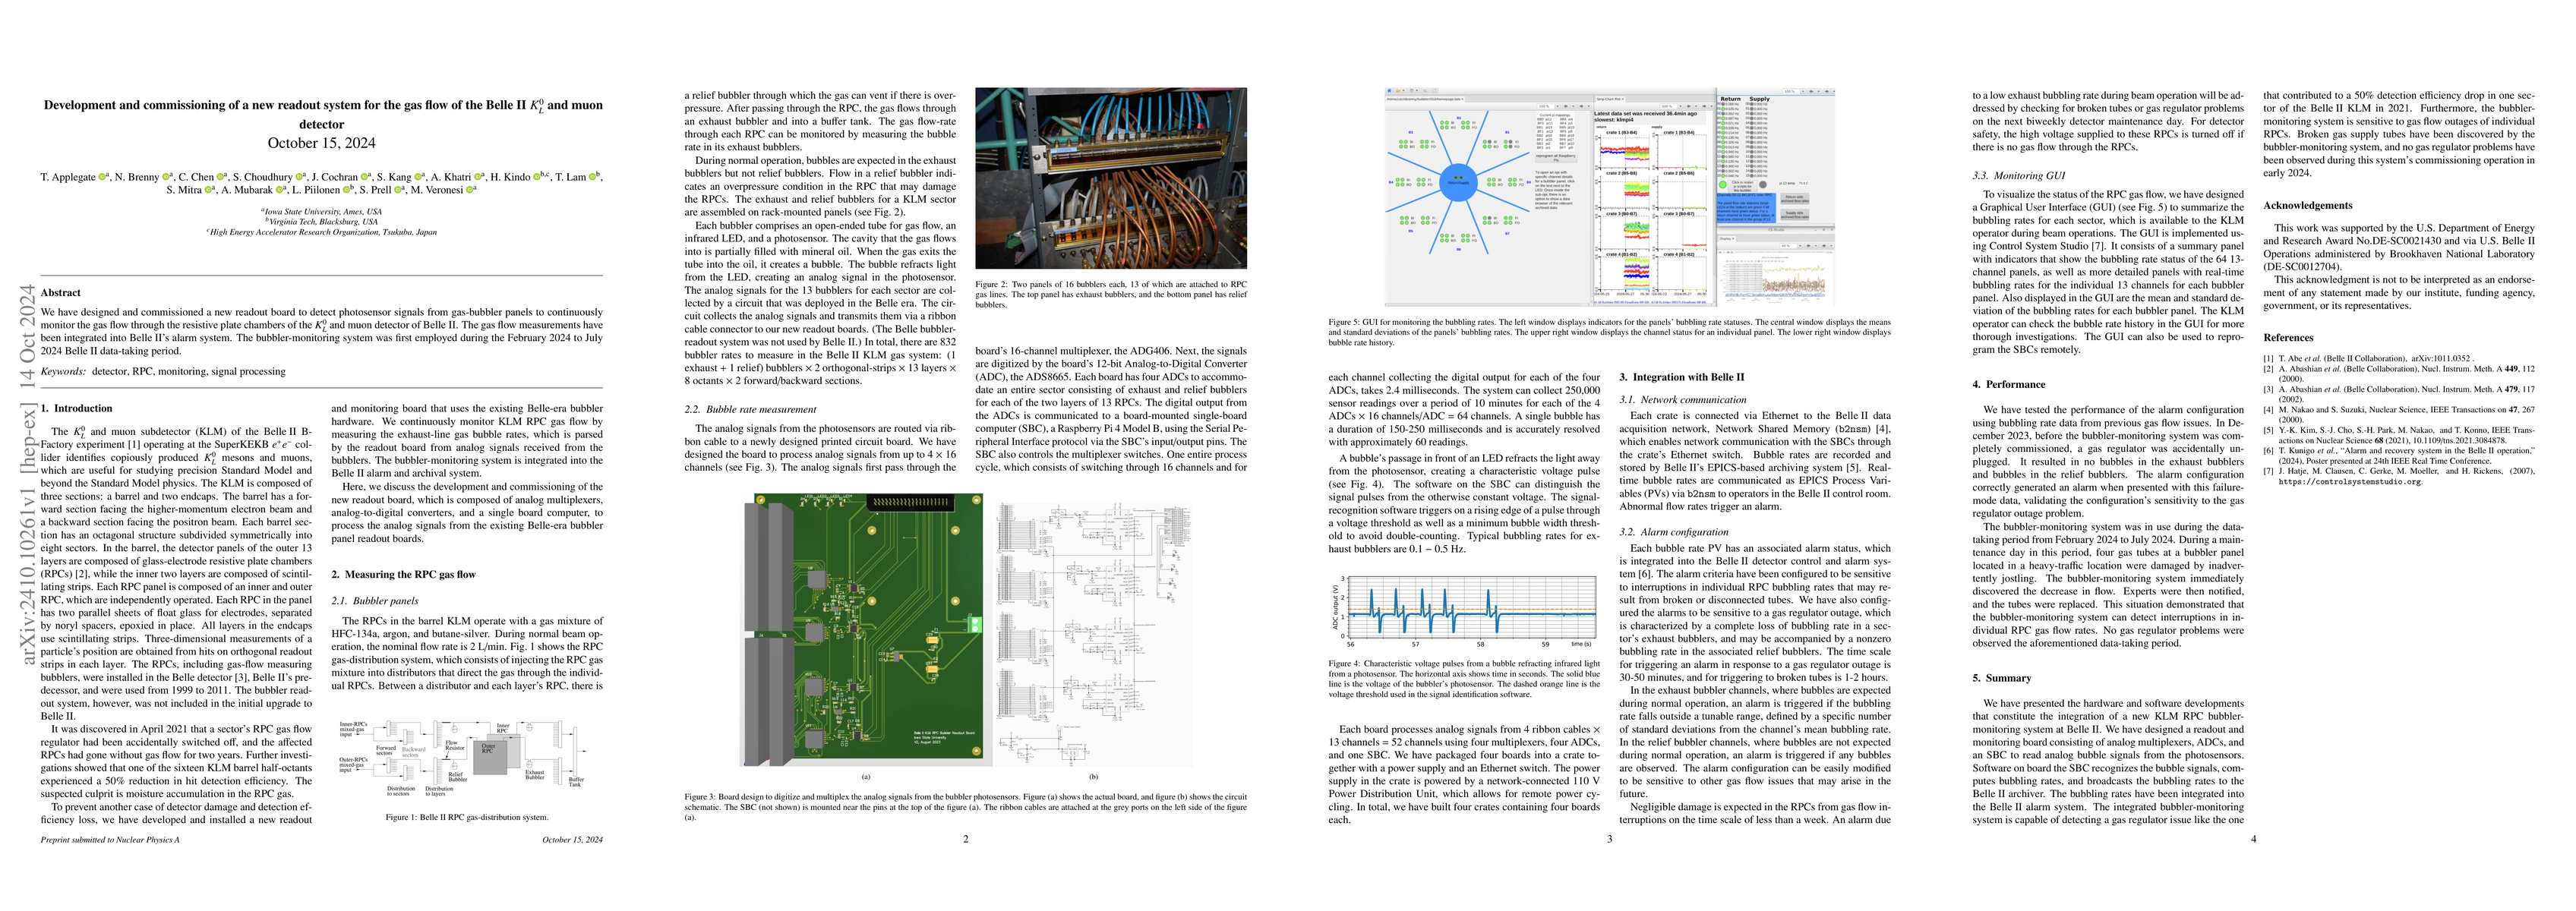This screenshot has width=2576, height=911.
Task: Open N. Brenny's ORCID icon
Action: [x=166, y=177]
